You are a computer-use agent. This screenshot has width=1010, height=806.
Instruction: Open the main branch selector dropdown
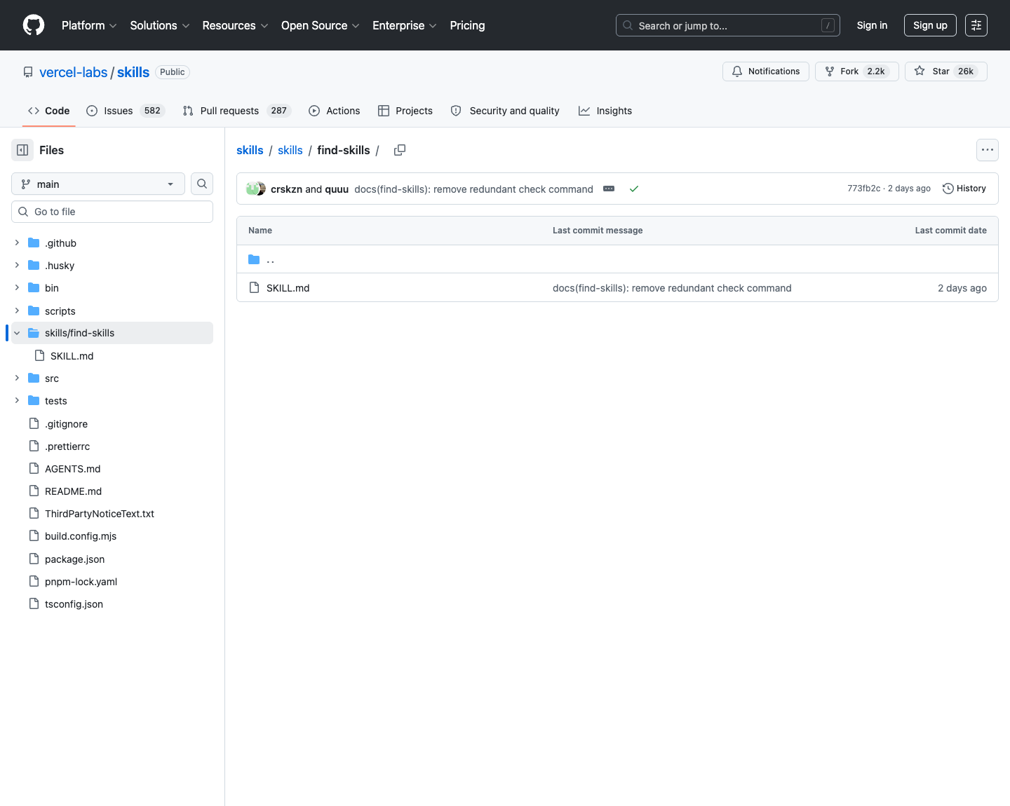coord(98,184)
